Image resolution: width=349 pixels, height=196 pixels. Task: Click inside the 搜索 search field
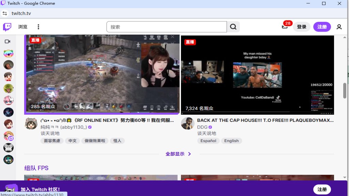(x=167, y=27)
